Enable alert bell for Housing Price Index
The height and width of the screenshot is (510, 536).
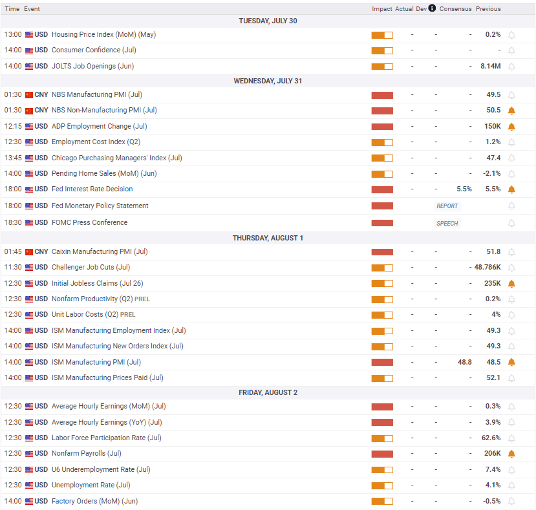pos(511,35)
